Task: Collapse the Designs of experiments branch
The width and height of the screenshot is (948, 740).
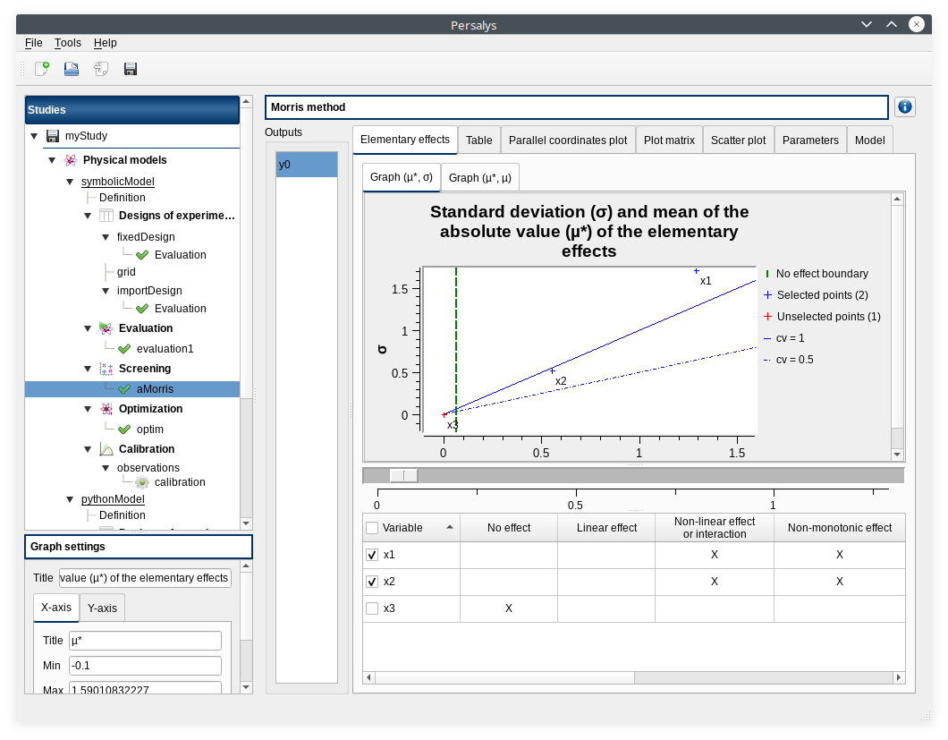Action: click(x=88, y=216)
